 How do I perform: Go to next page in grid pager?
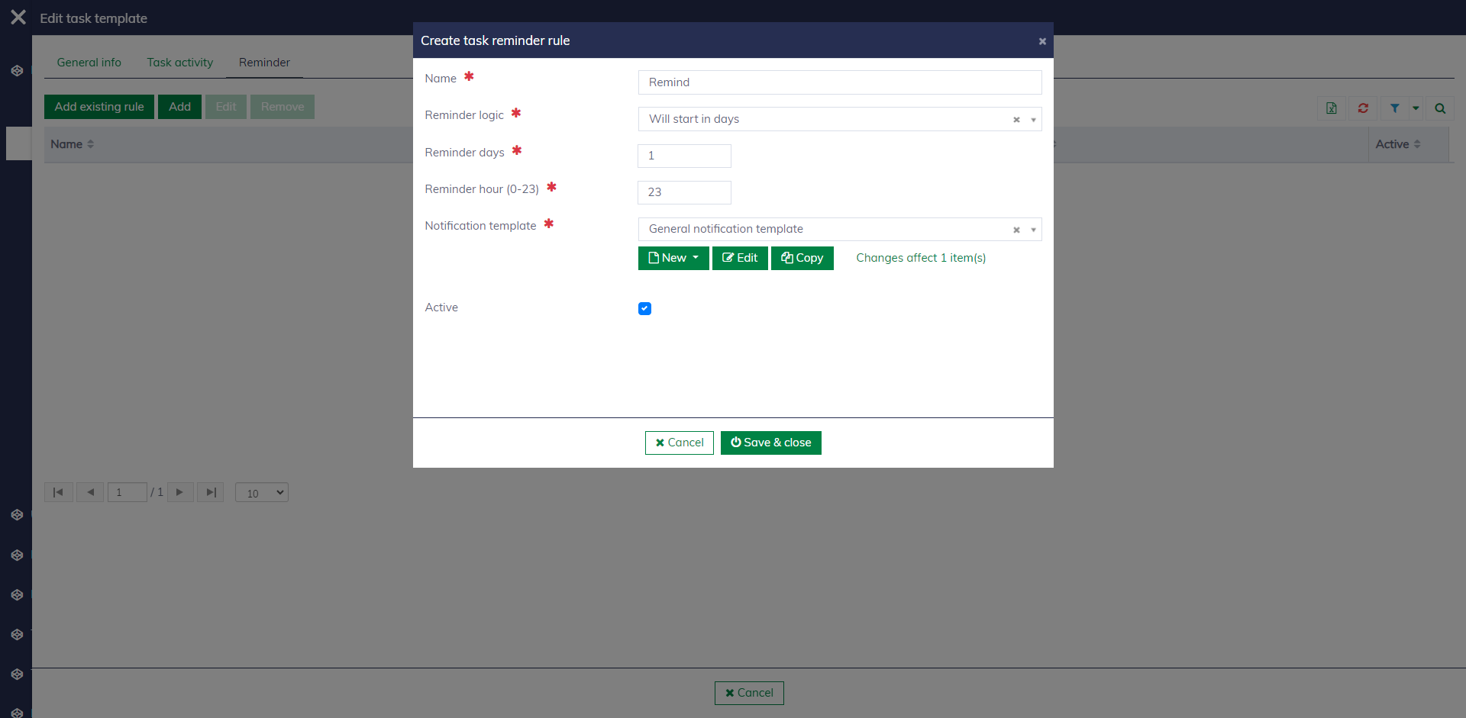pyautogui.click(x=180, y=492)
